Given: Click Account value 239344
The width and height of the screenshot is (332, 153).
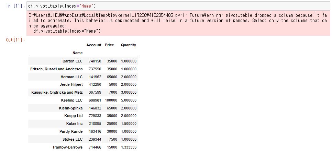Looking at the screenshot, I should tap(95, 139).
